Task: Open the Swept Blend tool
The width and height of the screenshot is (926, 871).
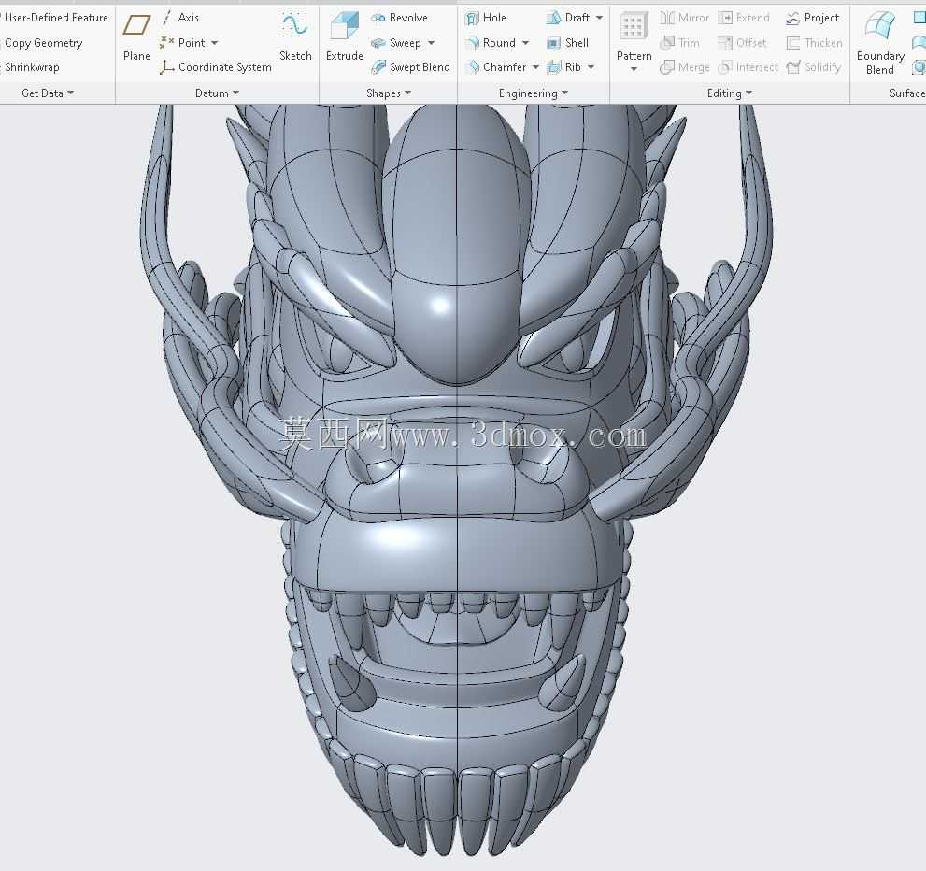Action: click(x=410, y=67)
